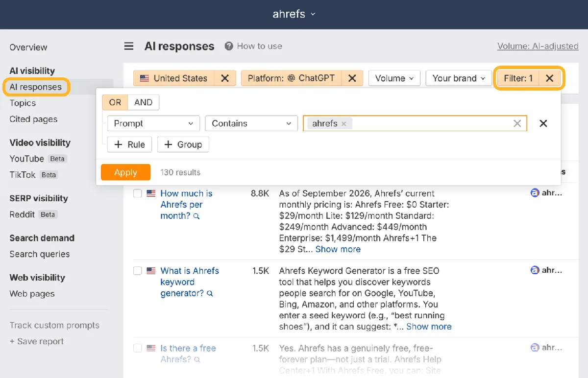Click Track custom prompts

pos(54,326)
